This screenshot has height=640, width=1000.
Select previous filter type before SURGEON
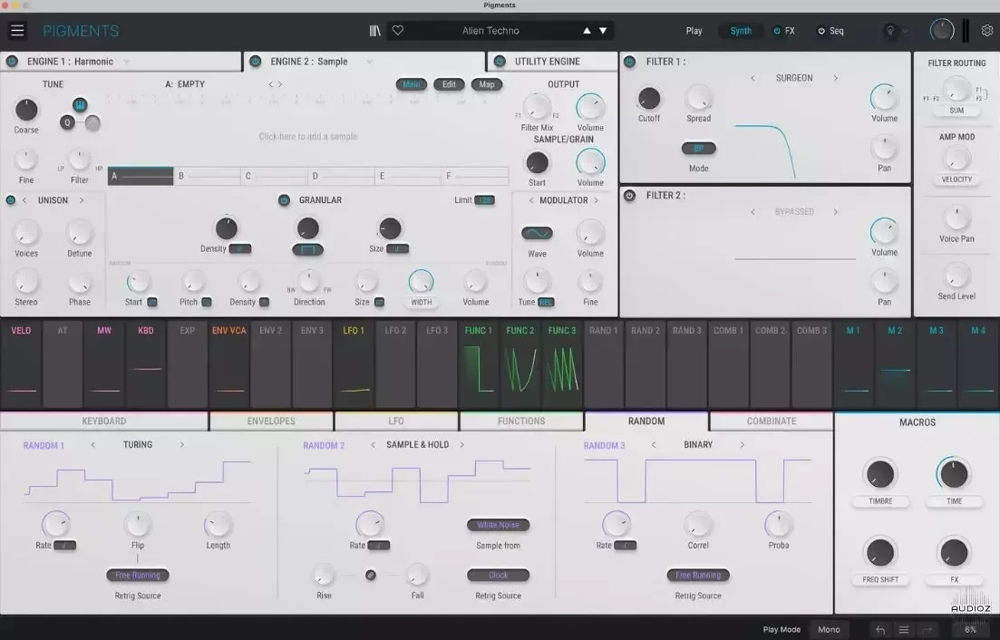tap(752, 78)
